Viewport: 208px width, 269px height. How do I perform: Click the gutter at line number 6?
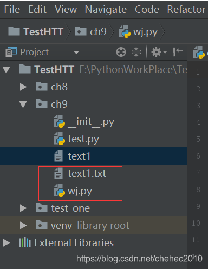198,156
